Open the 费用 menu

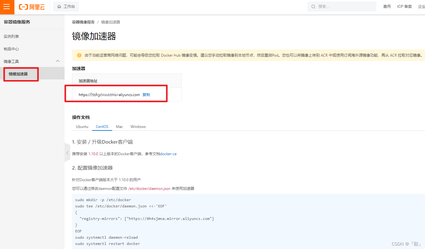387,7
